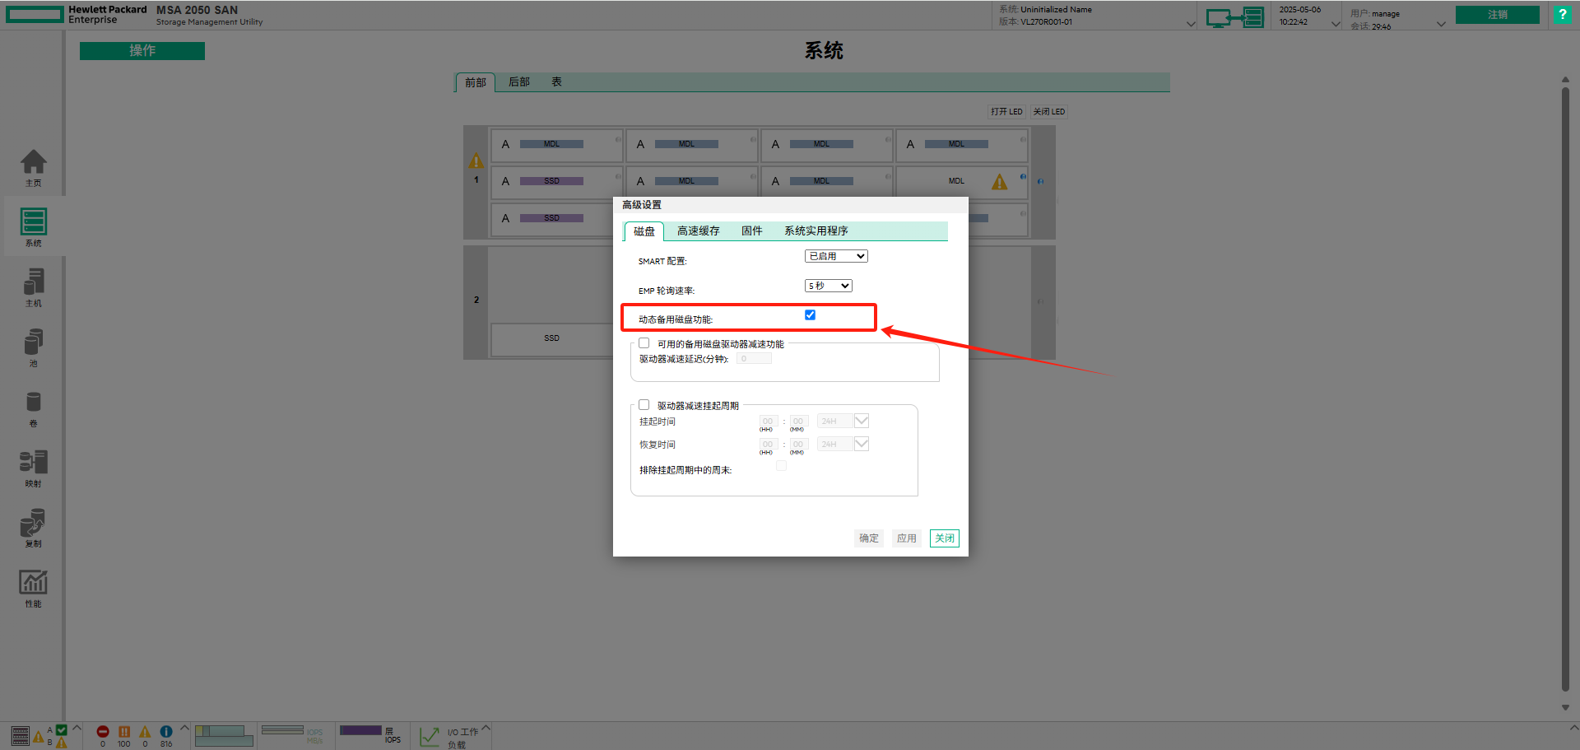Click the green help question mark icon
This screenshot has width=1580, height=750.
pyautogui.click(x=1562, y=15)
